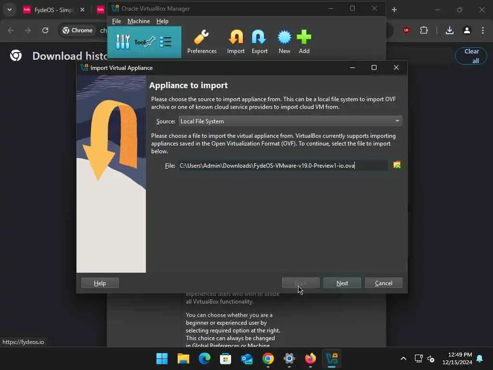Close the Import Virtual Appliance dialog
493x370 pixels.
coord(396,67)
